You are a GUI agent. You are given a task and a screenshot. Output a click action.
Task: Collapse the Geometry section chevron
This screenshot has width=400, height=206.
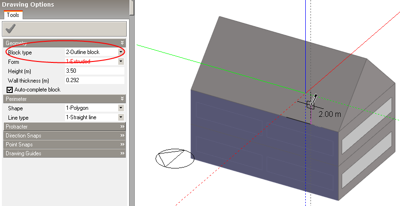point(122,43)
